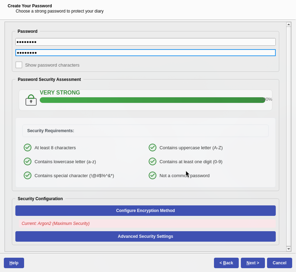
Task: Click the Next button
Action: point(253,263)
